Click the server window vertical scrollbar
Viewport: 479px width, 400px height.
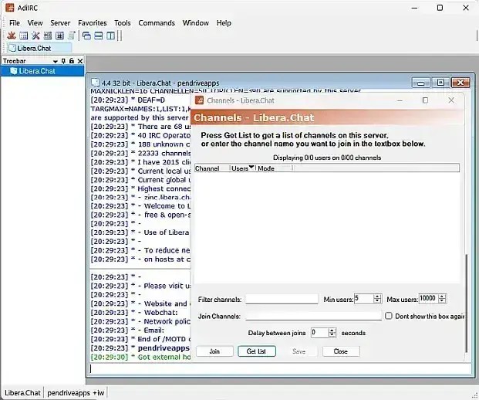point(466,303)
